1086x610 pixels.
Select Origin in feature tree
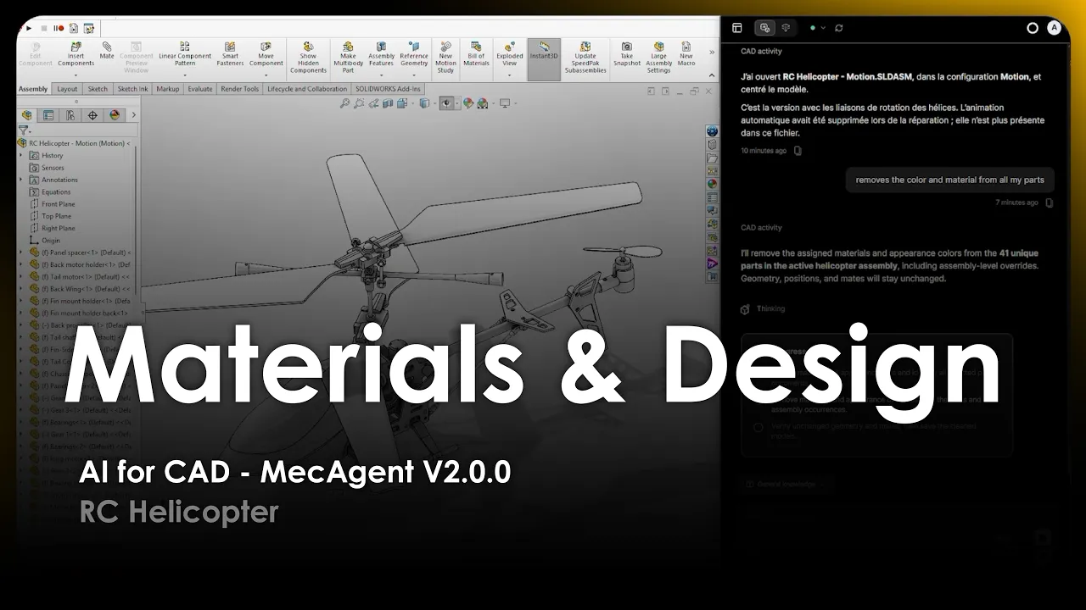click(50, 240)
